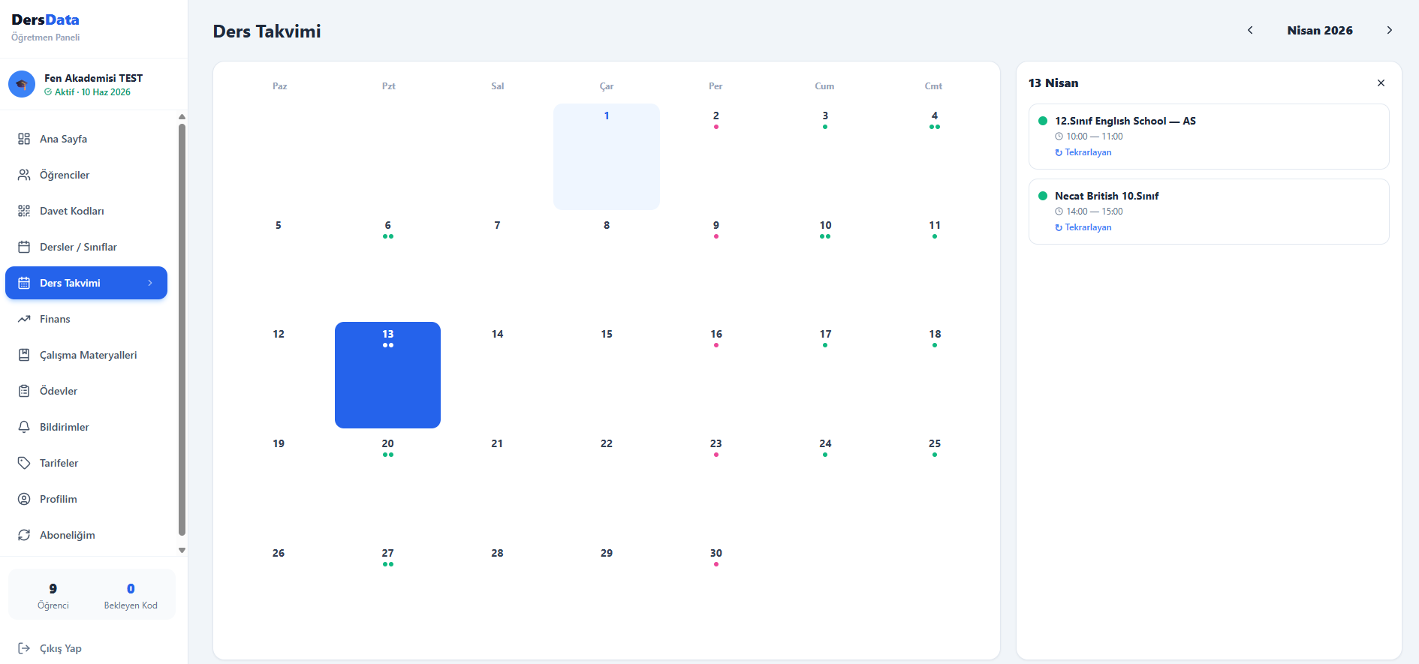Click the Öğrenciler people icon
The height and width of the screenshot is (664, 1419).
24,175
